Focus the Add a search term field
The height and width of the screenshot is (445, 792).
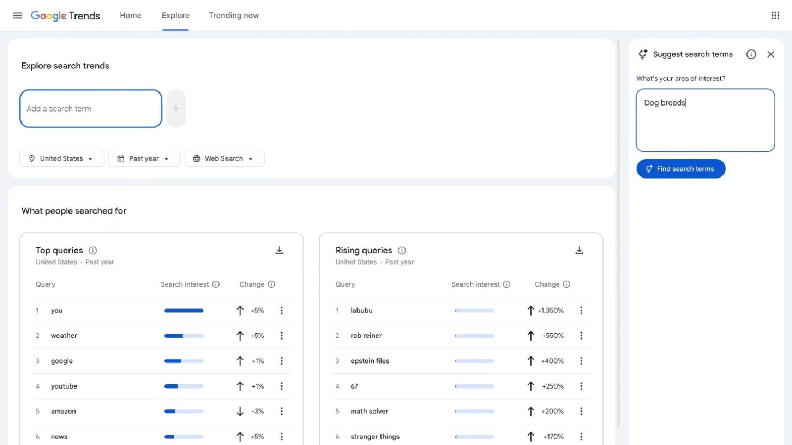click(91, 109)
